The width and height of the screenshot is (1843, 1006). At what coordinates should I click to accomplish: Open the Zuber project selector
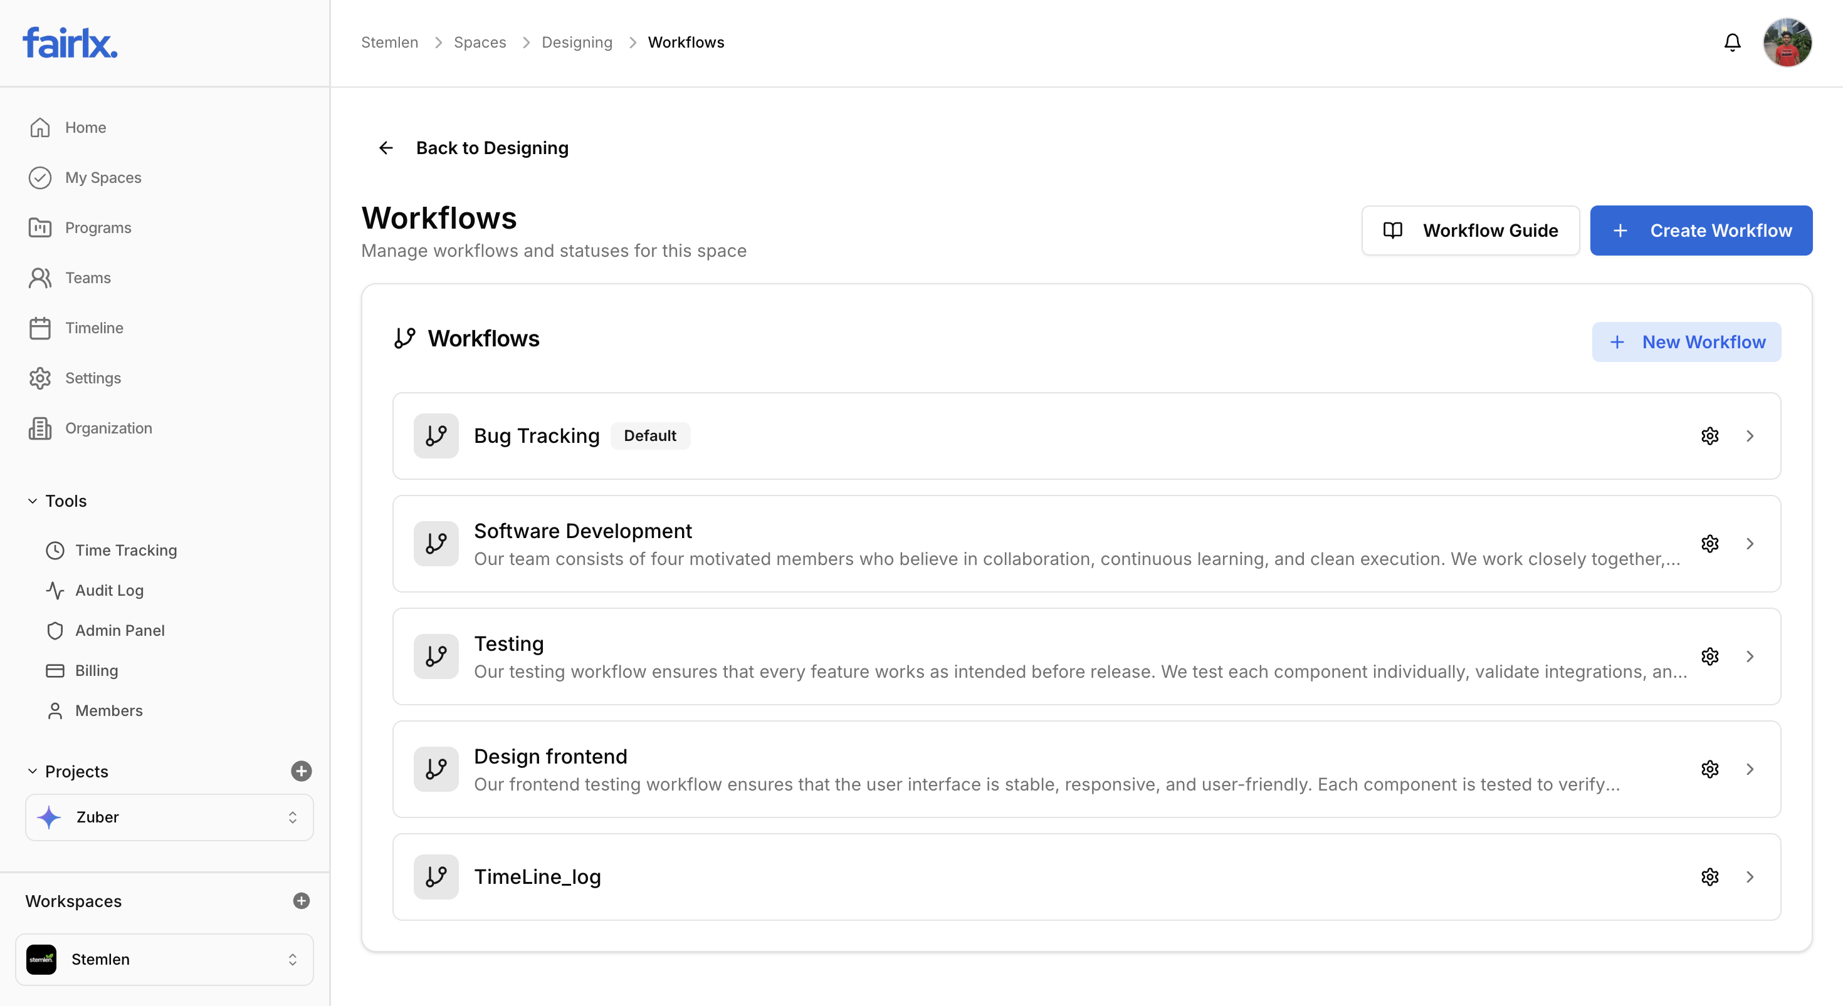169,817
